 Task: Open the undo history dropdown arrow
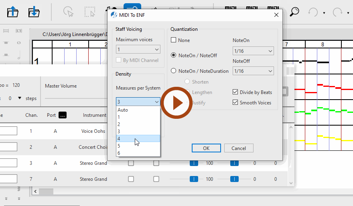coord(324,13)
